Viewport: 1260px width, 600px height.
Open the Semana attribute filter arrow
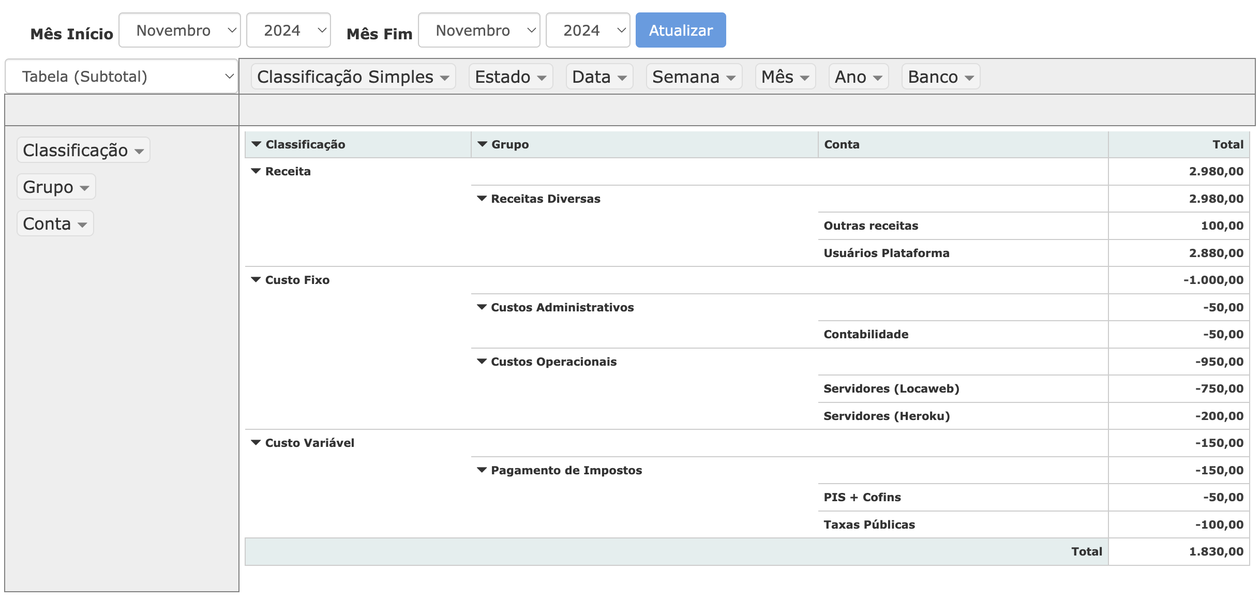[x=731, y=78]
